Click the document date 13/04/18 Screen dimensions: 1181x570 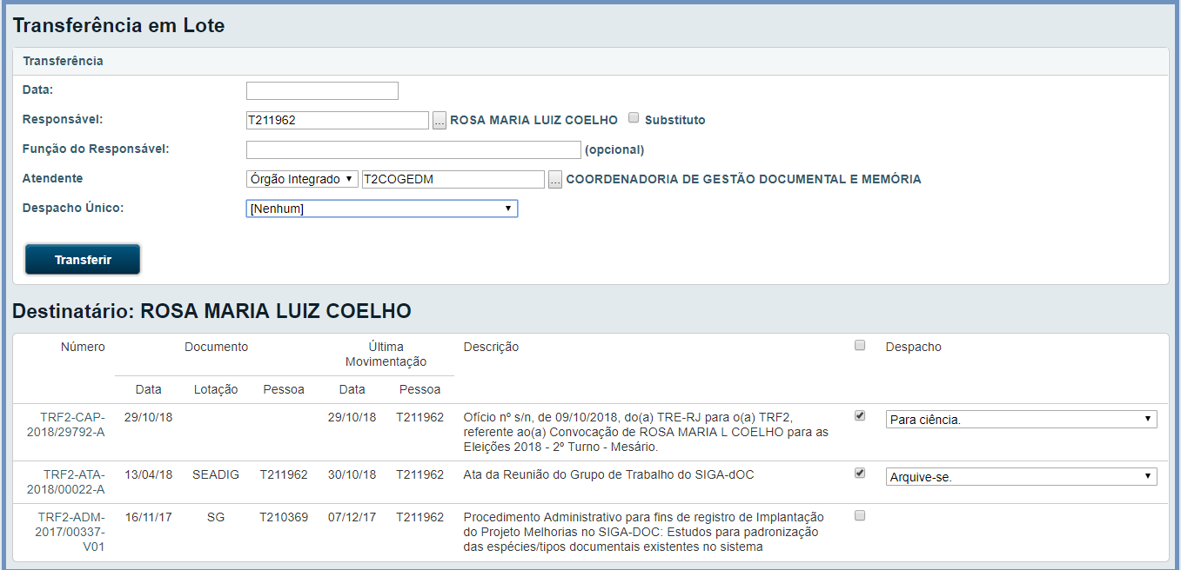coord(148,474)
